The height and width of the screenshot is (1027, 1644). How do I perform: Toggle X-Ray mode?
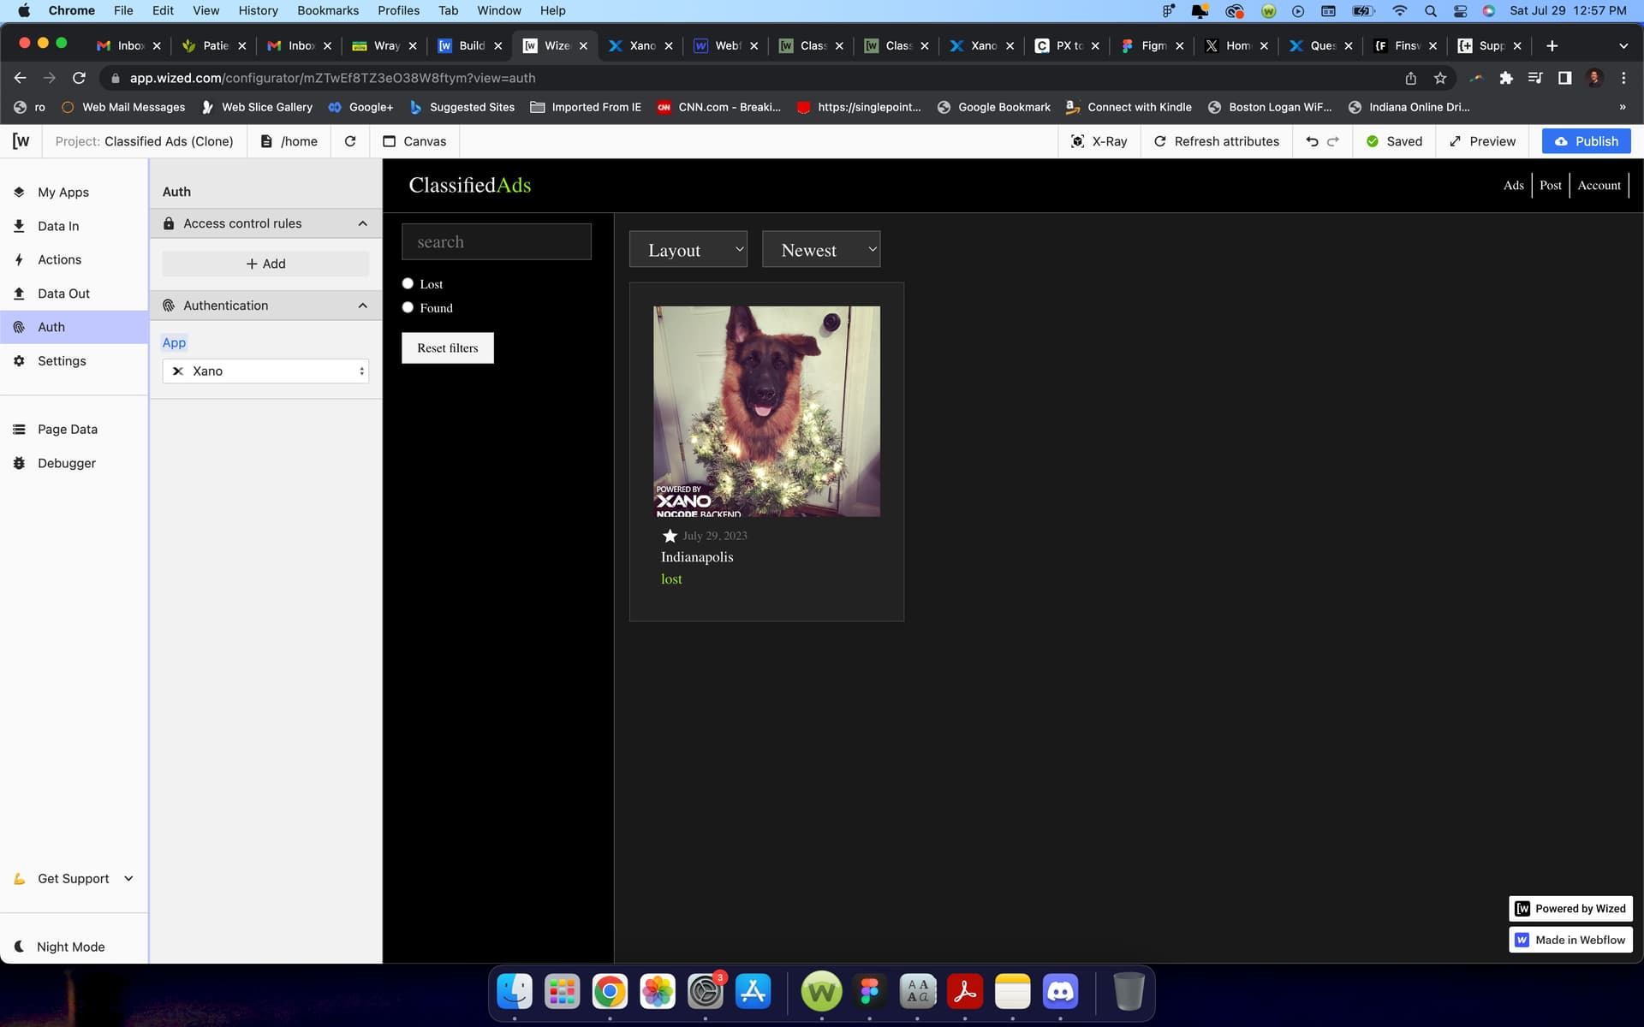pyautogui.click(x=1099, y=141)
